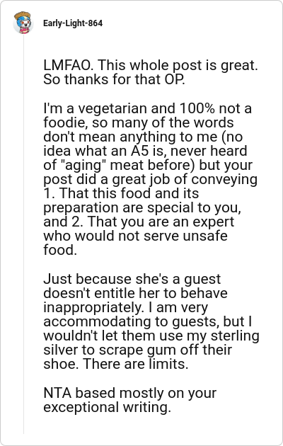Screen dimensions: 283x446
Task: Click the line 'and 2. That you are an expert'
Action: point(139,222)
